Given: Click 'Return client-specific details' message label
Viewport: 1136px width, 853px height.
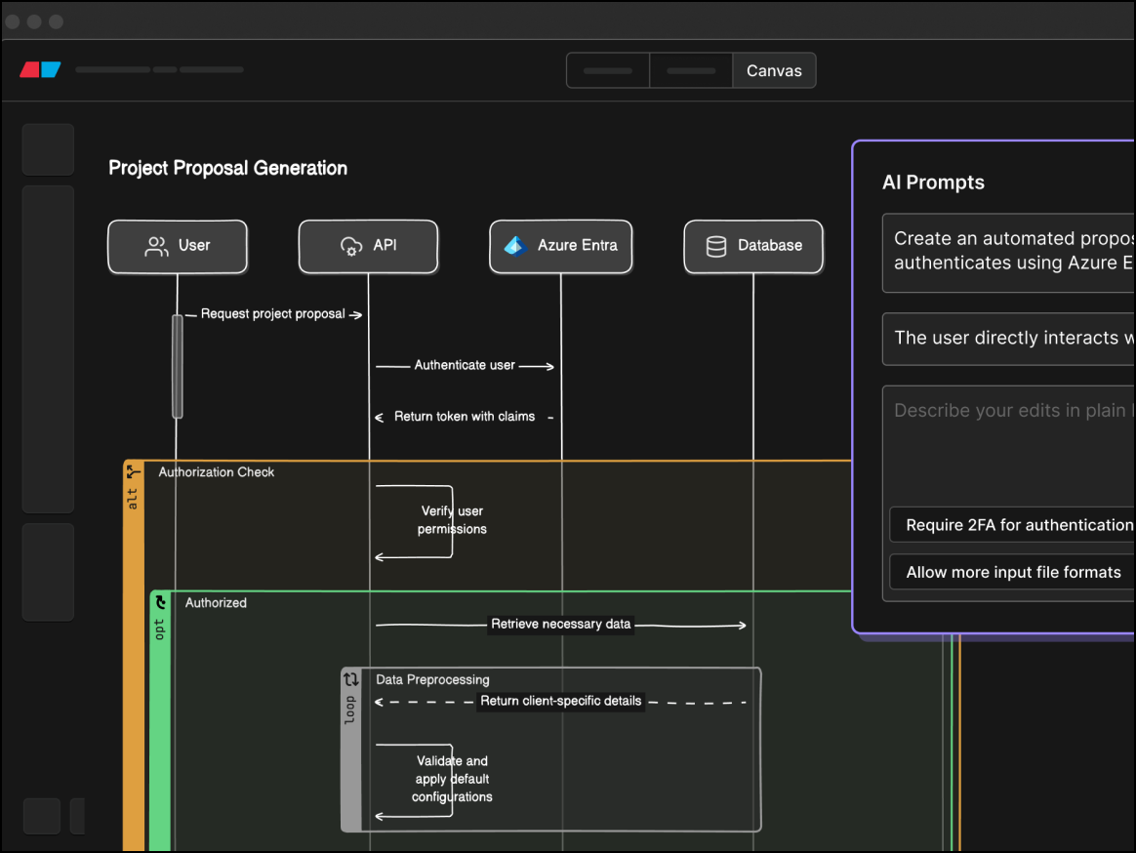Looking at the screenshot, I should point(561,701).
